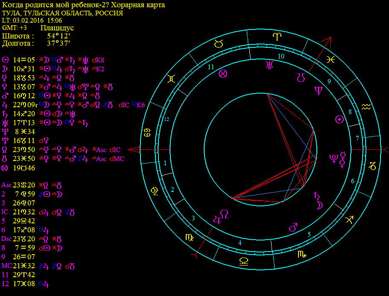Viewport: 389px width, 296px height.
Task: Click the Aries sign on the zodiac ring
Action: coord(277,37)
